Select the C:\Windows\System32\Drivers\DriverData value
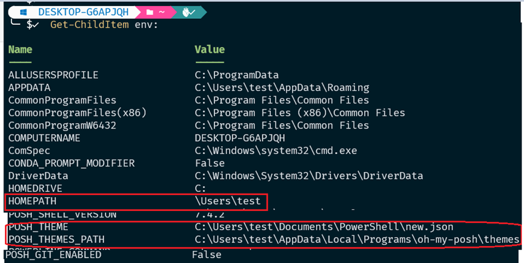Viewport: 524px width, 263px height. (x=309, y=176)
